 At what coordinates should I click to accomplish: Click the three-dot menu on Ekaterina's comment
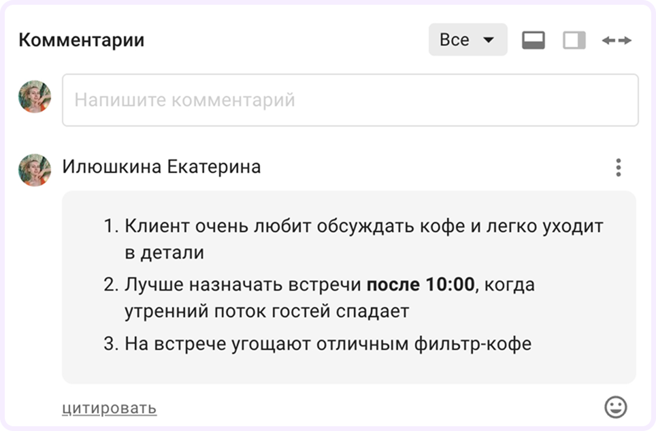tap(619, 166)
